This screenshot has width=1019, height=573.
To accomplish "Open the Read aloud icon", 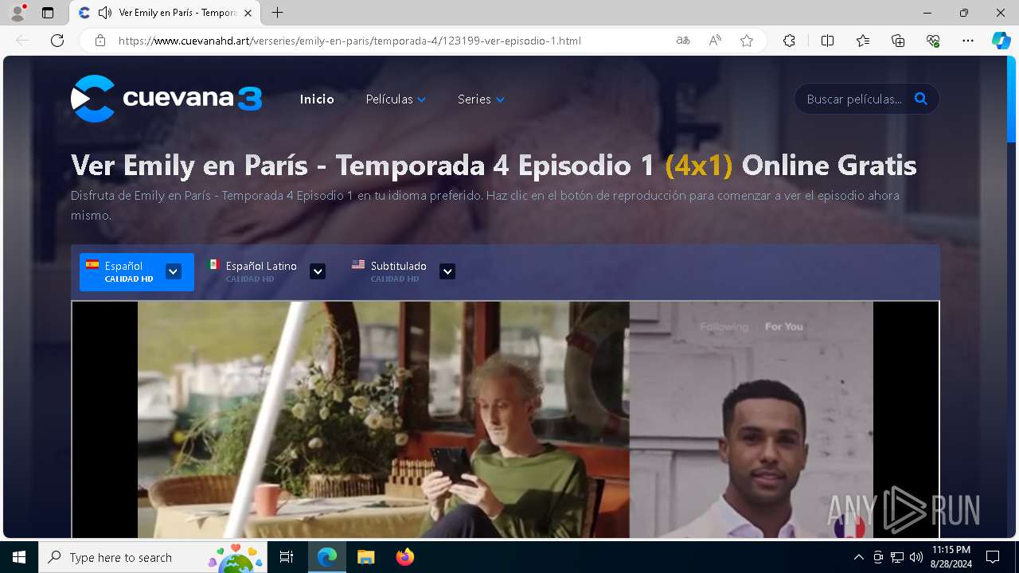I will pyautogui.click(x=715, y=41).
